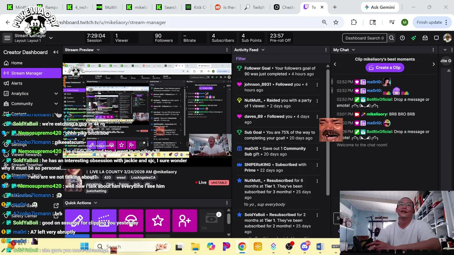The width and height of the screenshot is (454, 255).
Task: Click the star quick action tile
Action: [158, 221]
